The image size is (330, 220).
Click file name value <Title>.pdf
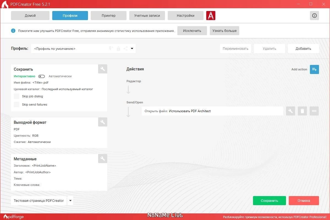coord(40,82)
